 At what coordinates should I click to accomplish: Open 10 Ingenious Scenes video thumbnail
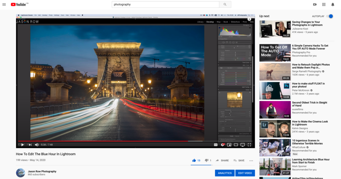pyautogui.click(x=275, y=148)
